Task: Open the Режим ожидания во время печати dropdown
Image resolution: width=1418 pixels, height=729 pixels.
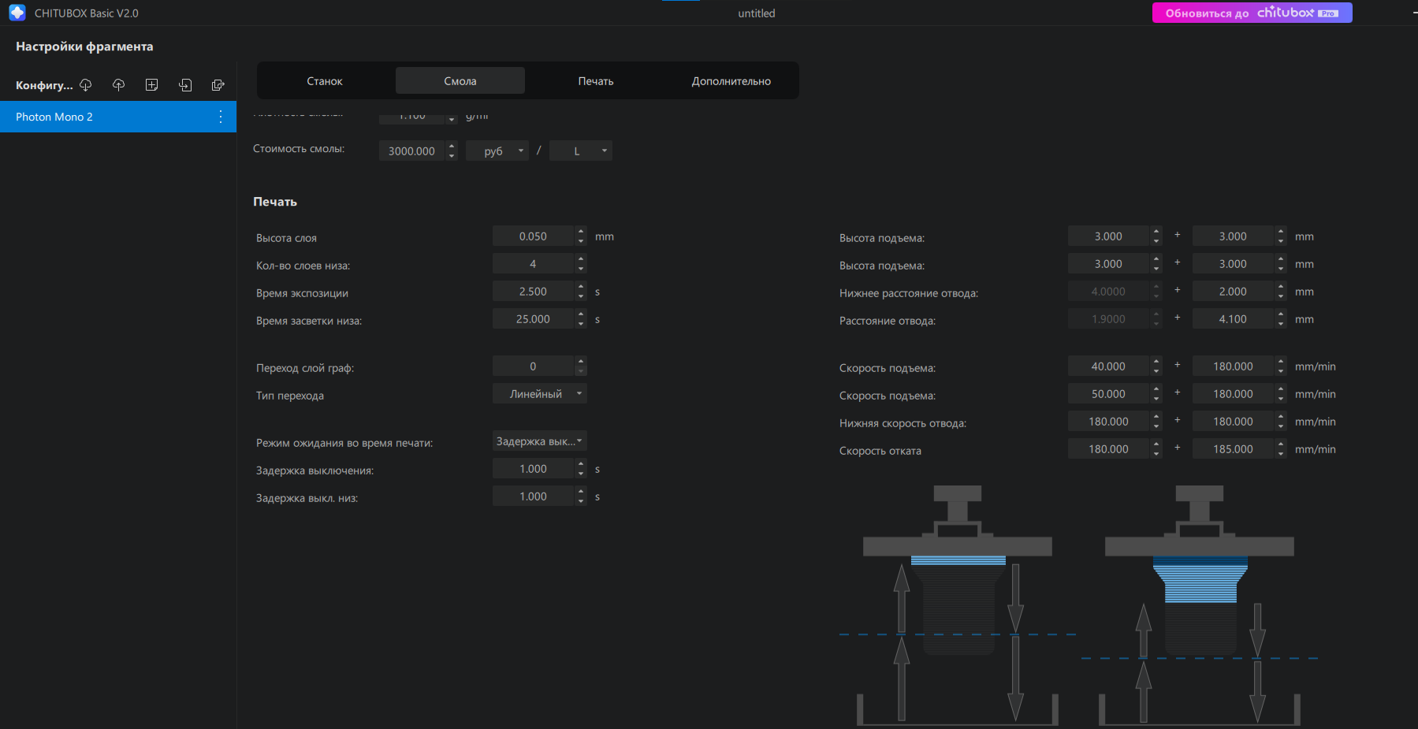Action: point(540,441)
